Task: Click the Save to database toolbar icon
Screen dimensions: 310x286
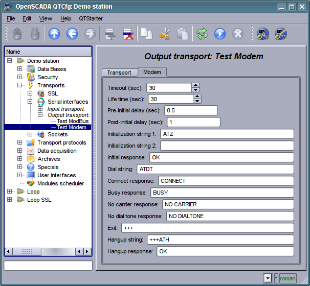Action: click(x=35, y=34)
